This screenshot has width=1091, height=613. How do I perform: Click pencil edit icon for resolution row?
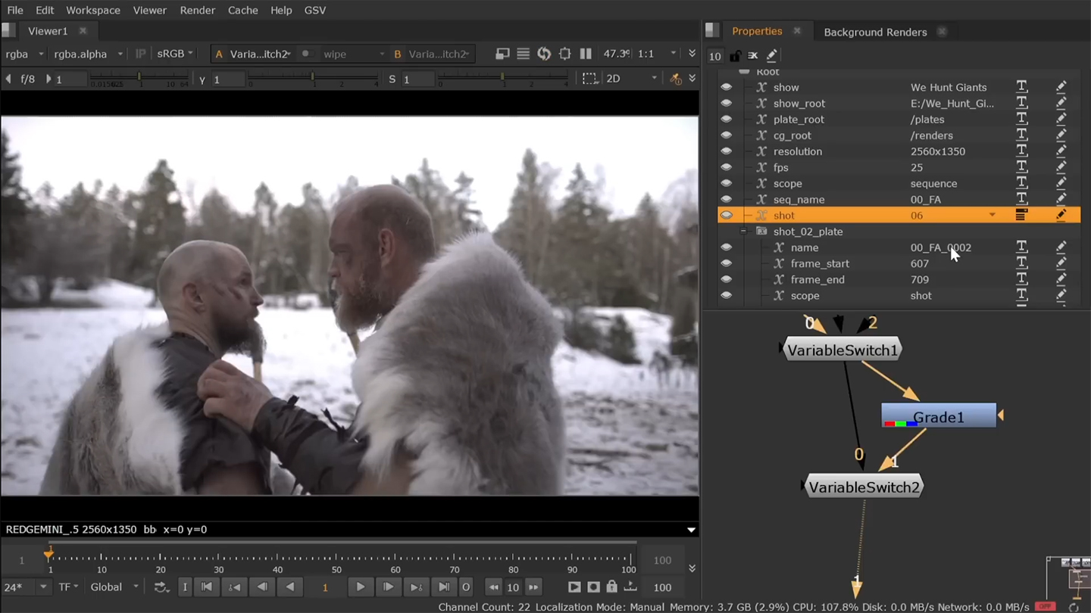point(1061,151)
